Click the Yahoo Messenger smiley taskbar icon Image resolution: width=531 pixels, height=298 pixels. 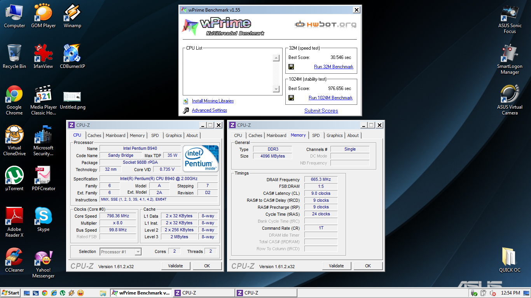(80, 293)
